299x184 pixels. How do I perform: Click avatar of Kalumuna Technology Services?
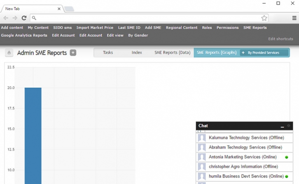202,138
